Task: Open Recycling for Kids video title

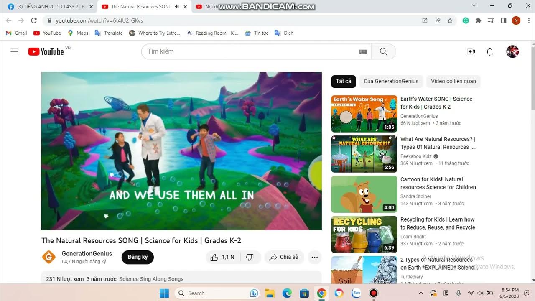Action: tap(438, 223)
